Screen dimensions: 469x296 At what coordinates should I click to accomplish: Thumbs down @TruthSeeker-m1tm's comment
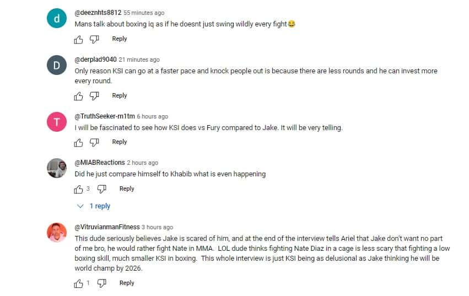pyautogui.click(x=94, y=142)
